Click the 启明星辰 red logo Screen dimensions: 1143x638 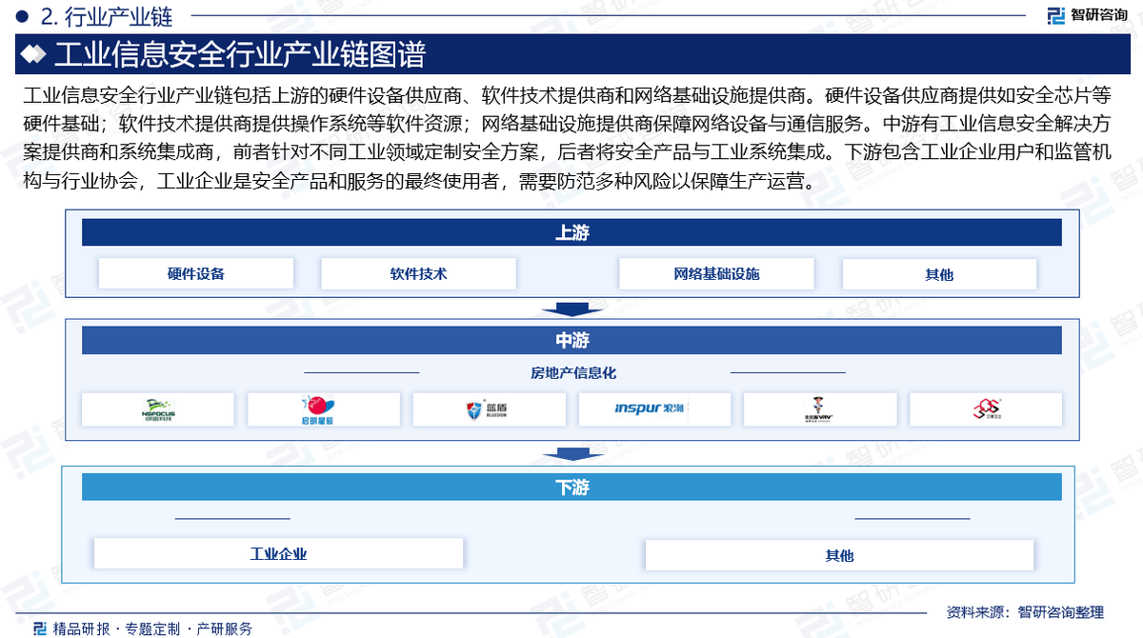[x=323, y=409]
